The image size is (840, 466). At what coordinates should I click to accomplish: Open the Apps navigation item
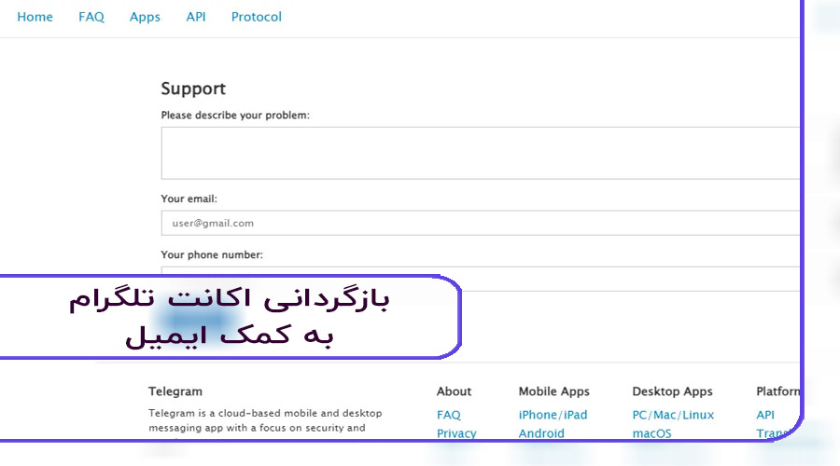click(x=145, y=17)
